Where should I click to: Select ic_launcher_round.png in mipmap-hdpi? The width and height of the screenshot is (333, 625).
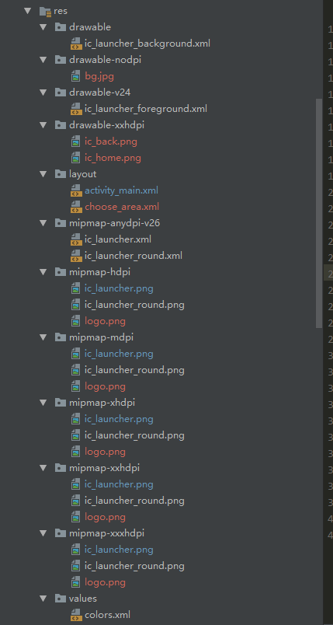point(134,305)
